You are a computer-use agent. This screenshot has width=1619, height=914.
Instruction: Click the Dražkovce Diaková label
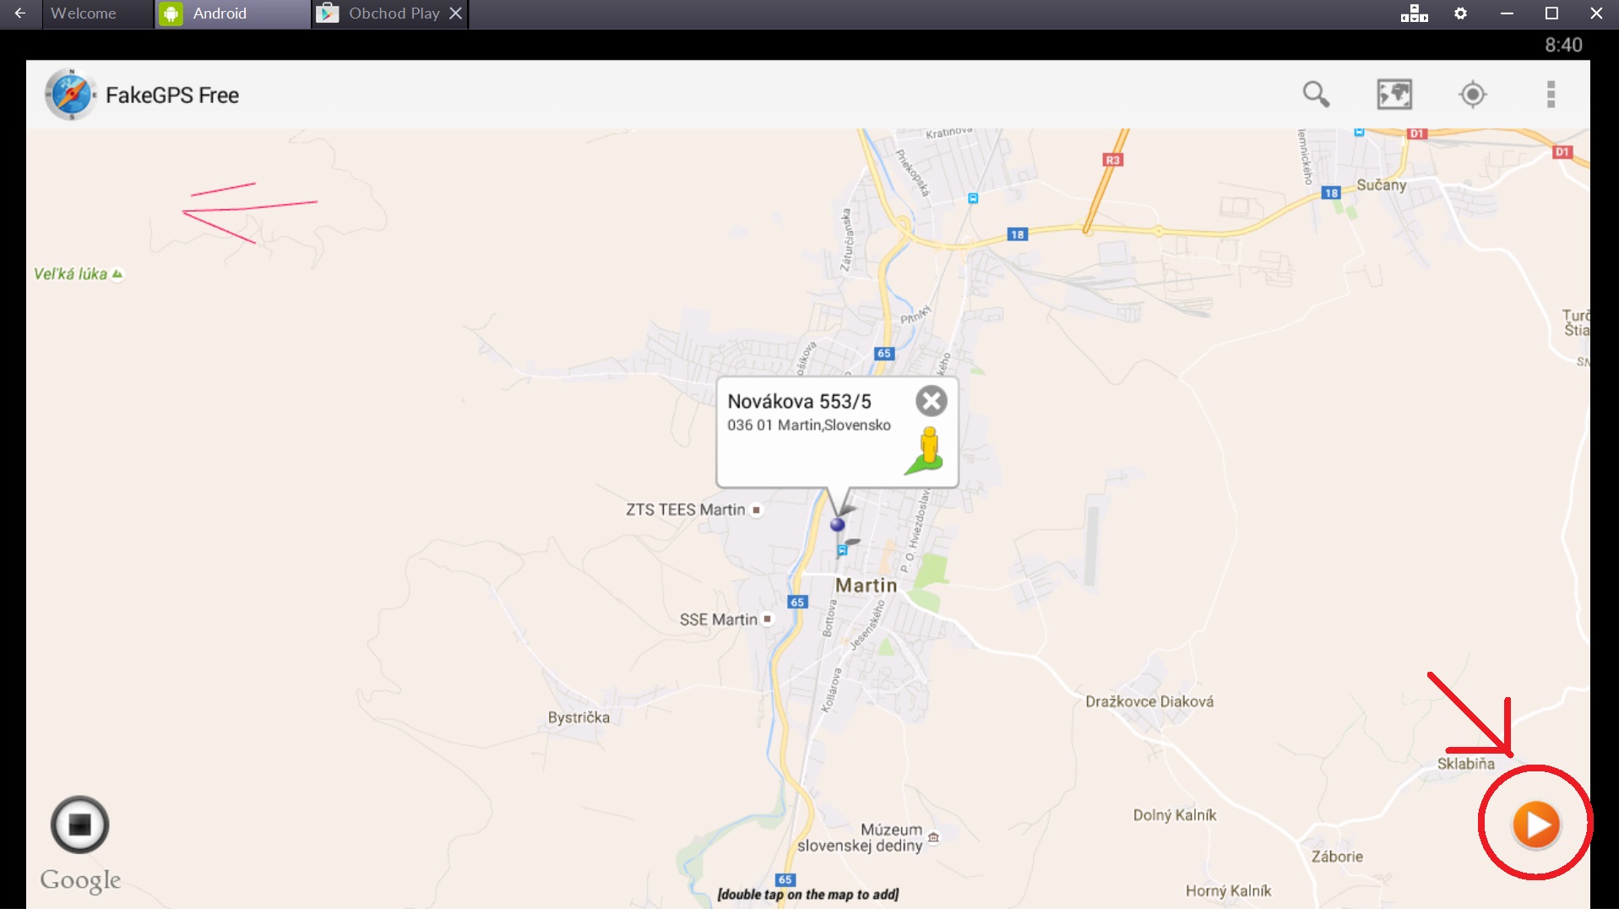tap(1149, 701)
